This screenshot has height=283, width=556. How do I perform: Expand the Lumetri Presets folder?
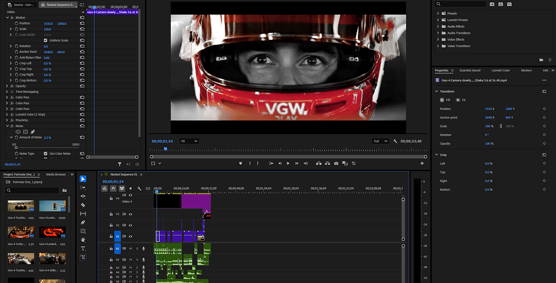click(438, 20)
